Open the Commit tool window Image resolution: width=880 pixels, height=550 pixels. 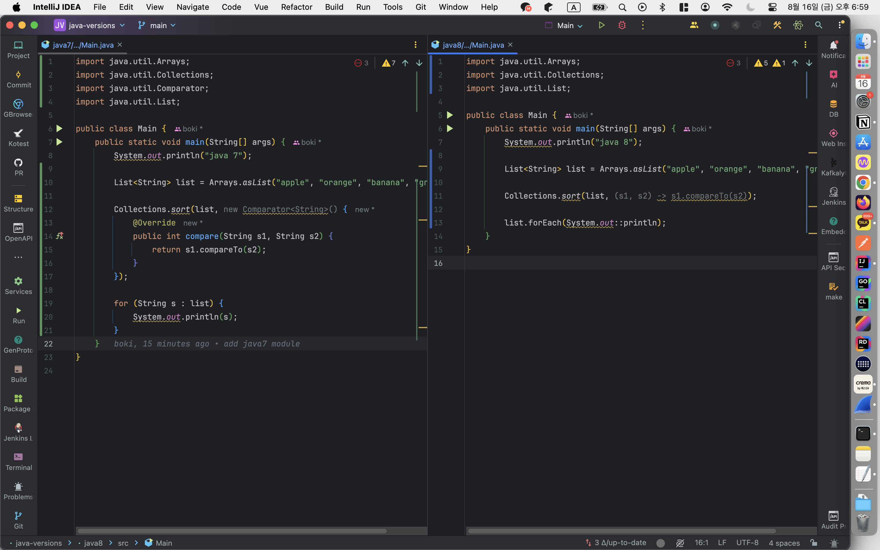[x=19, y=79]
